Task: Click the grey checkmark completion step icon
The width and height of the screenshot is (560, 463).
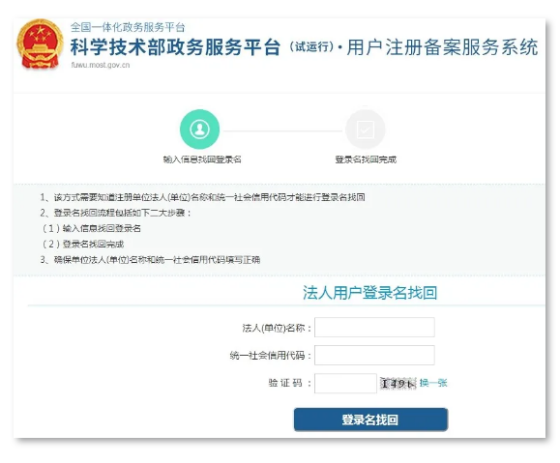Action: click(366, 130)
